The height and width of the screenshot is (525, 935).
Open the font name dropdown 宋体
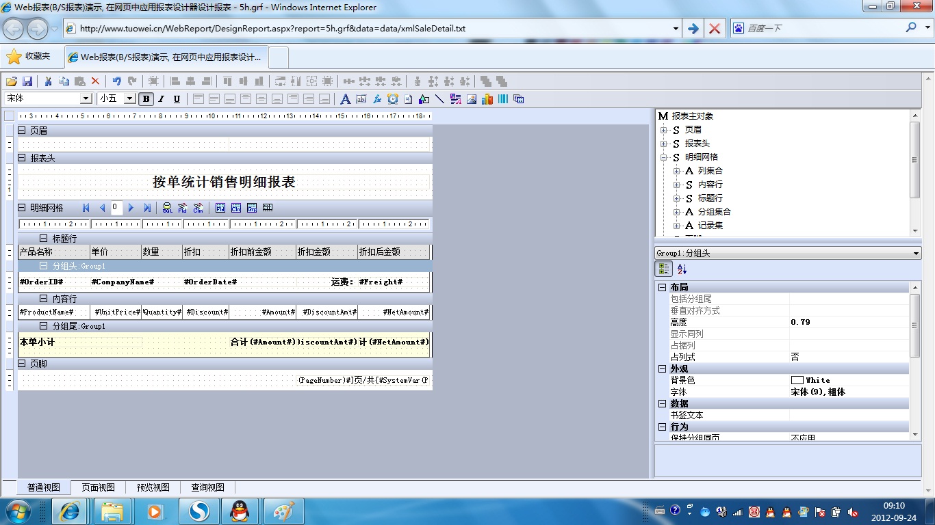(x=86, y=99)
